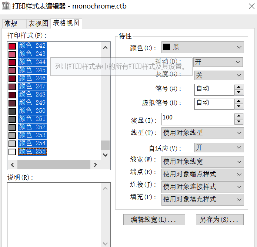
Task: Increase 淡显(I) value with the up arrow
Action: 239,116
